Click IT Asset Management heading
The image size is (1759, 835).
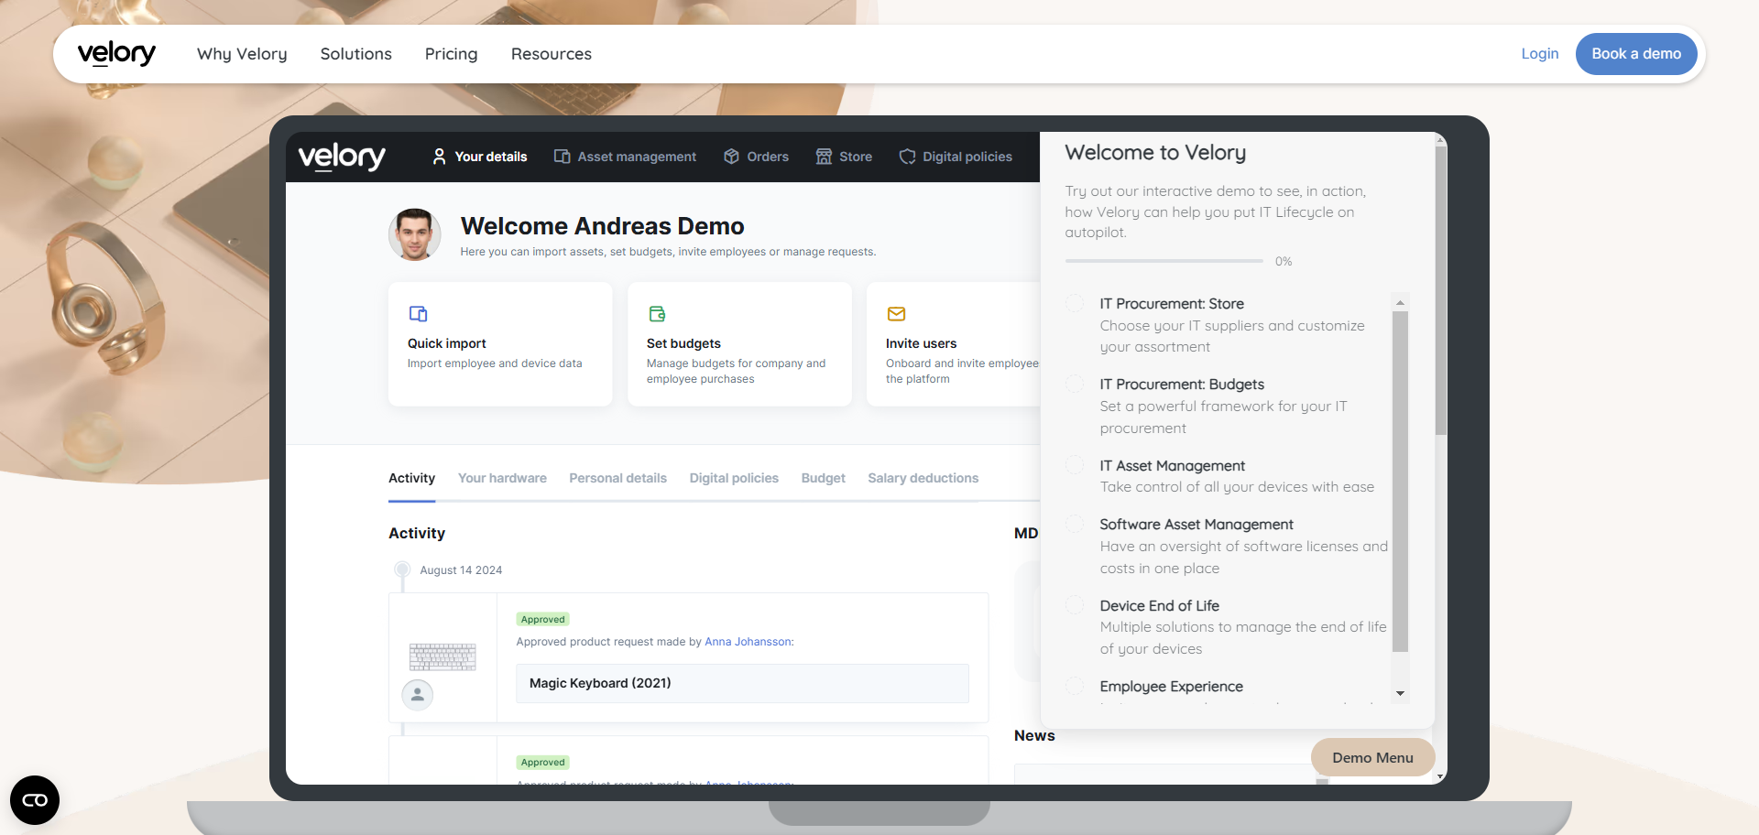pyautogui.click(x=1173, y=465)
